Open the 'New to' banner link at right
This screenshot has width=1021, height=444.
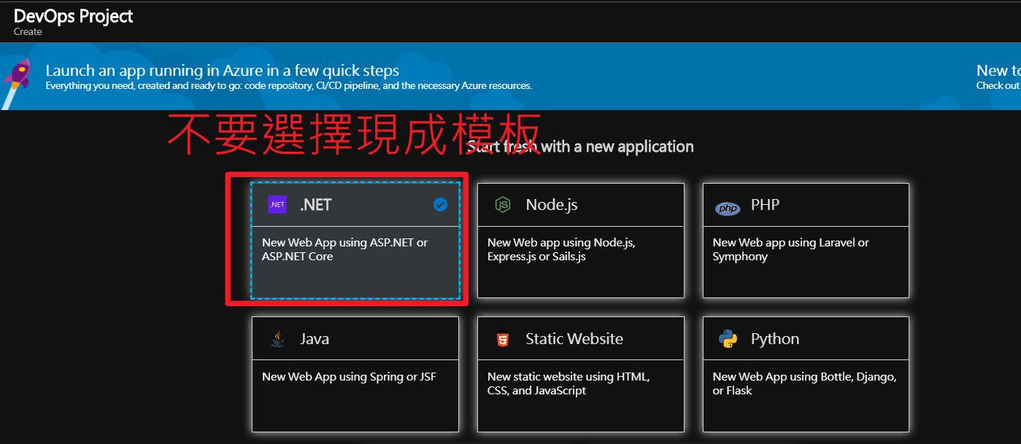tap(998, 71)
